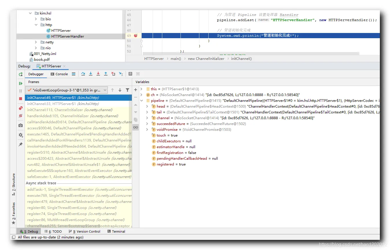Image resolution: width=390 pixels, height=250 pixels.
Task: Select frame initChannel:33, HTTPServer$1
Action: coord(78,104)
